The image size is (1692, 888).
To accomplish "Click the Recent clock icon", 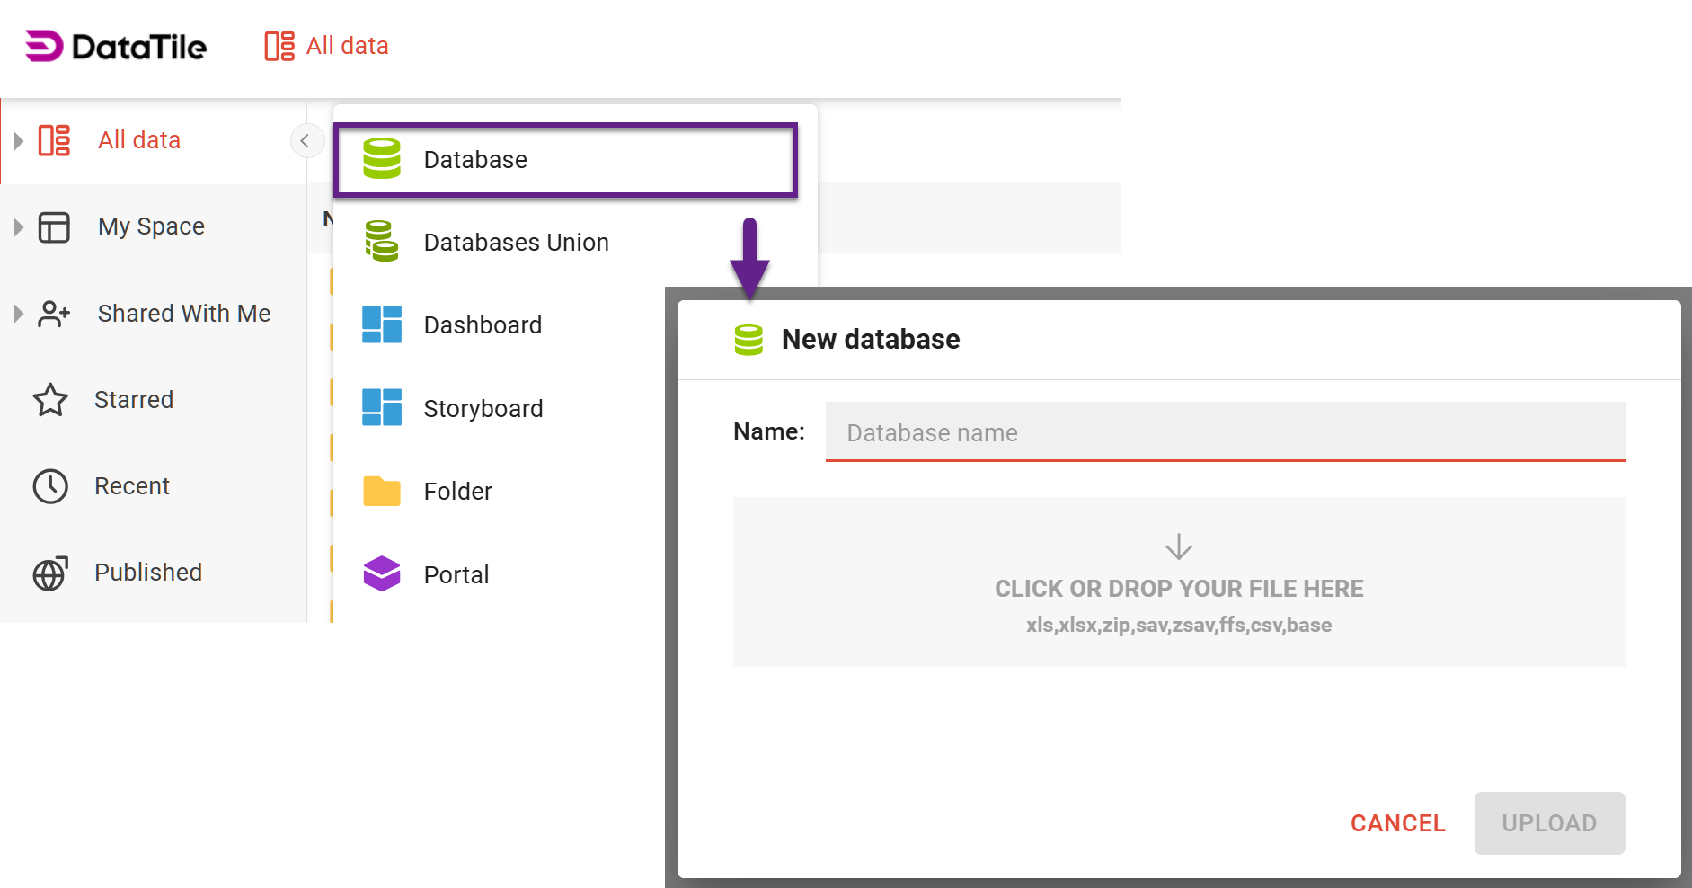I will click(50, 486).
